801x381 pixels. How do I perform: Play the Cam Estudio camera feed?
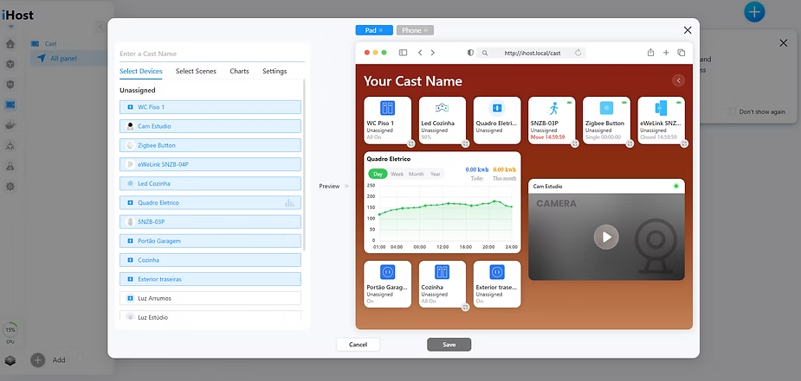coord(606,236)
